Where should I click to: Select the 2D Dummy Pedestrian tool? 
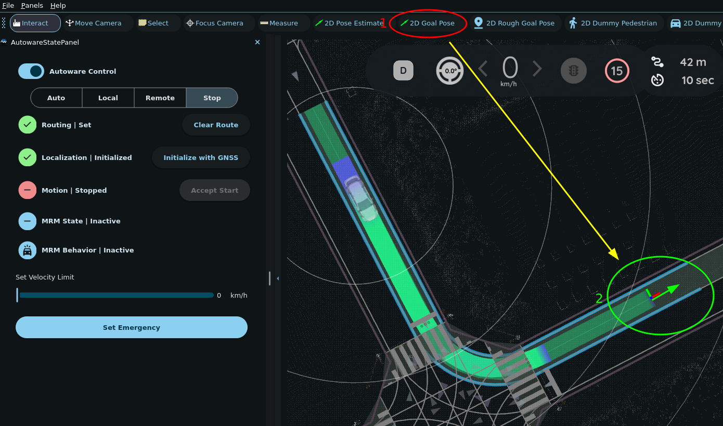click(613, 23)
